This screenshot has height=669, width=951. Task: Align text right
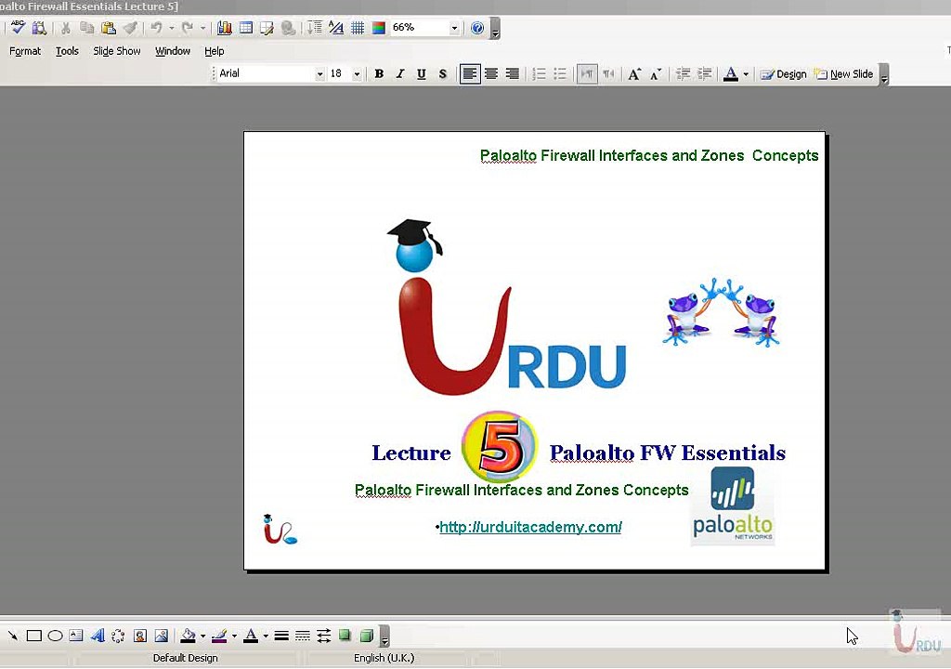[513, 74]
